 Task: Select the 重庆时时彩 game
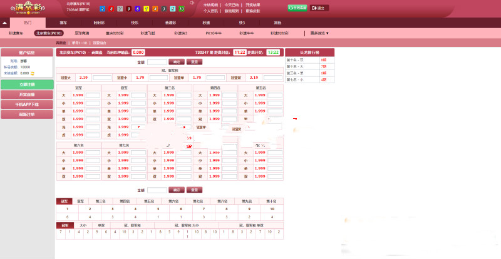[115, 33]
